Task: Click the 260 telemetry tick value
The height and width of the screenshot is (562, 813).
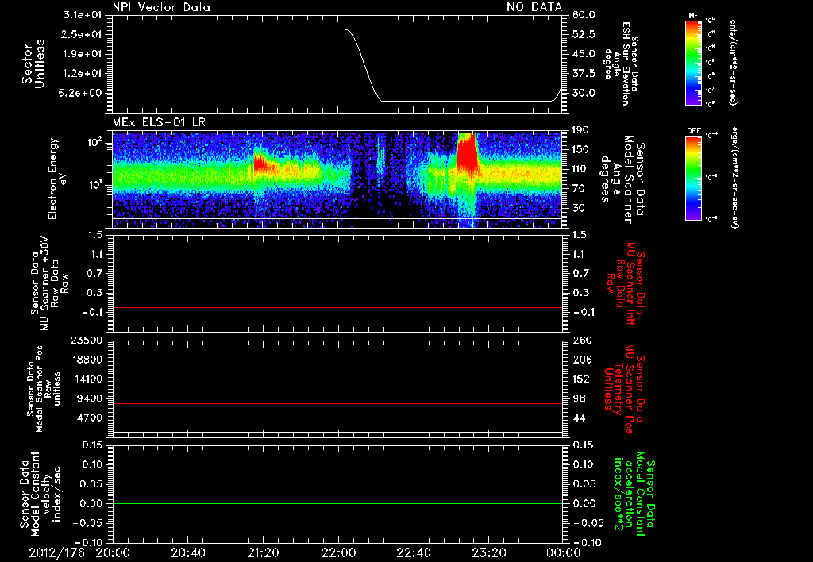Action: 582,340
